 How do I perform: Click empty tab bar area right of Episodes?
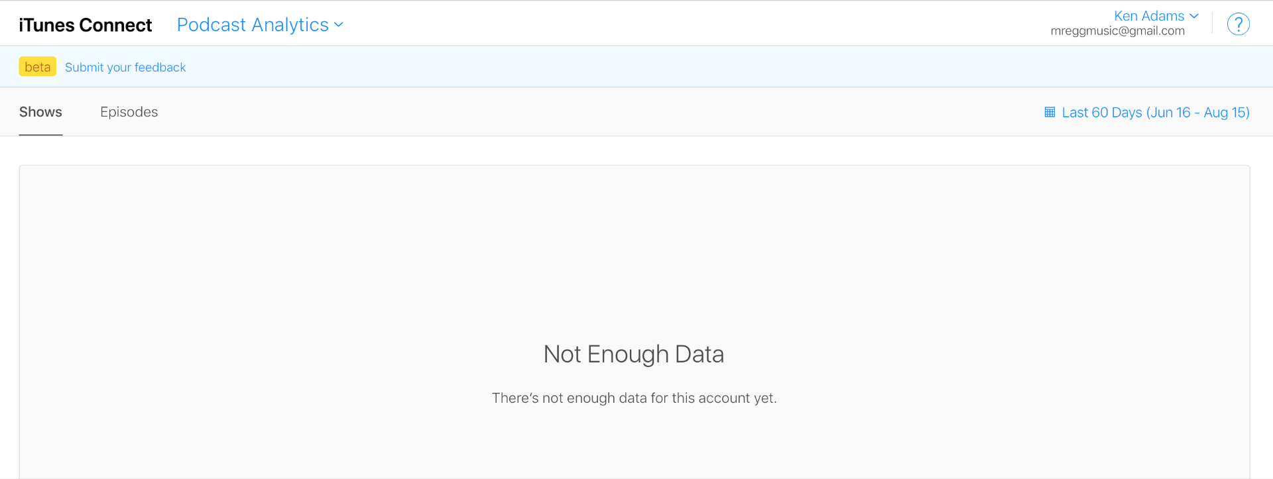click(530, 112)
